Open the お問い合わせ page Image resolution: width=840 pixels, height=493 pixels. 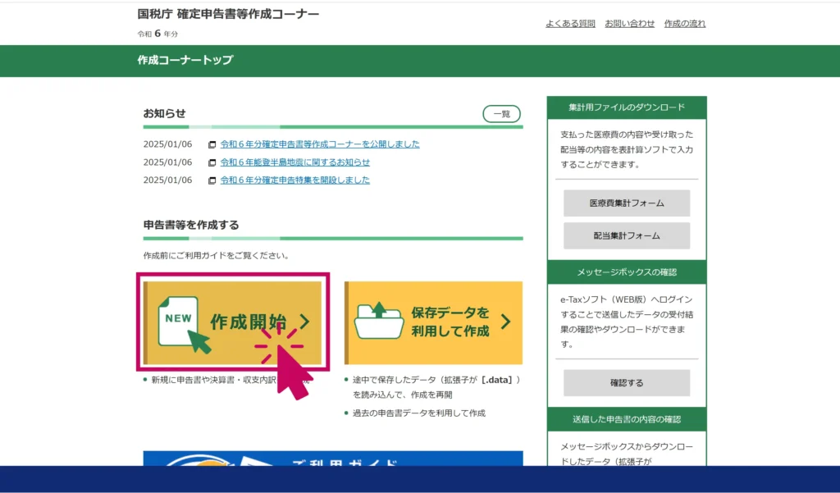pos(628,23)
